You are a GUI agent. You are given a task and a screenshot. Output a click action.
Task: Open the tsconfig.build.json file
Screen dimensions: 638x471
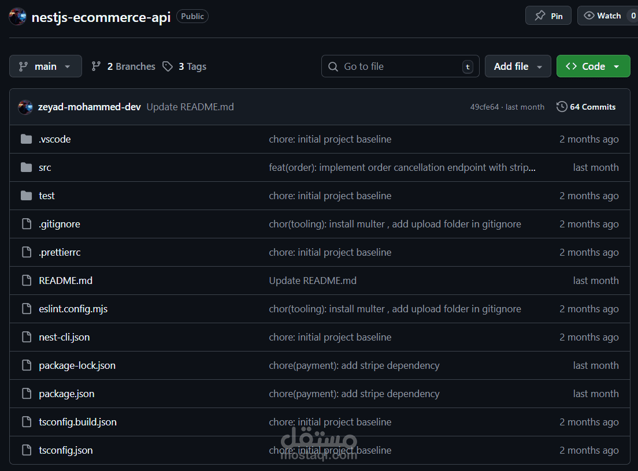pos(77,422)
